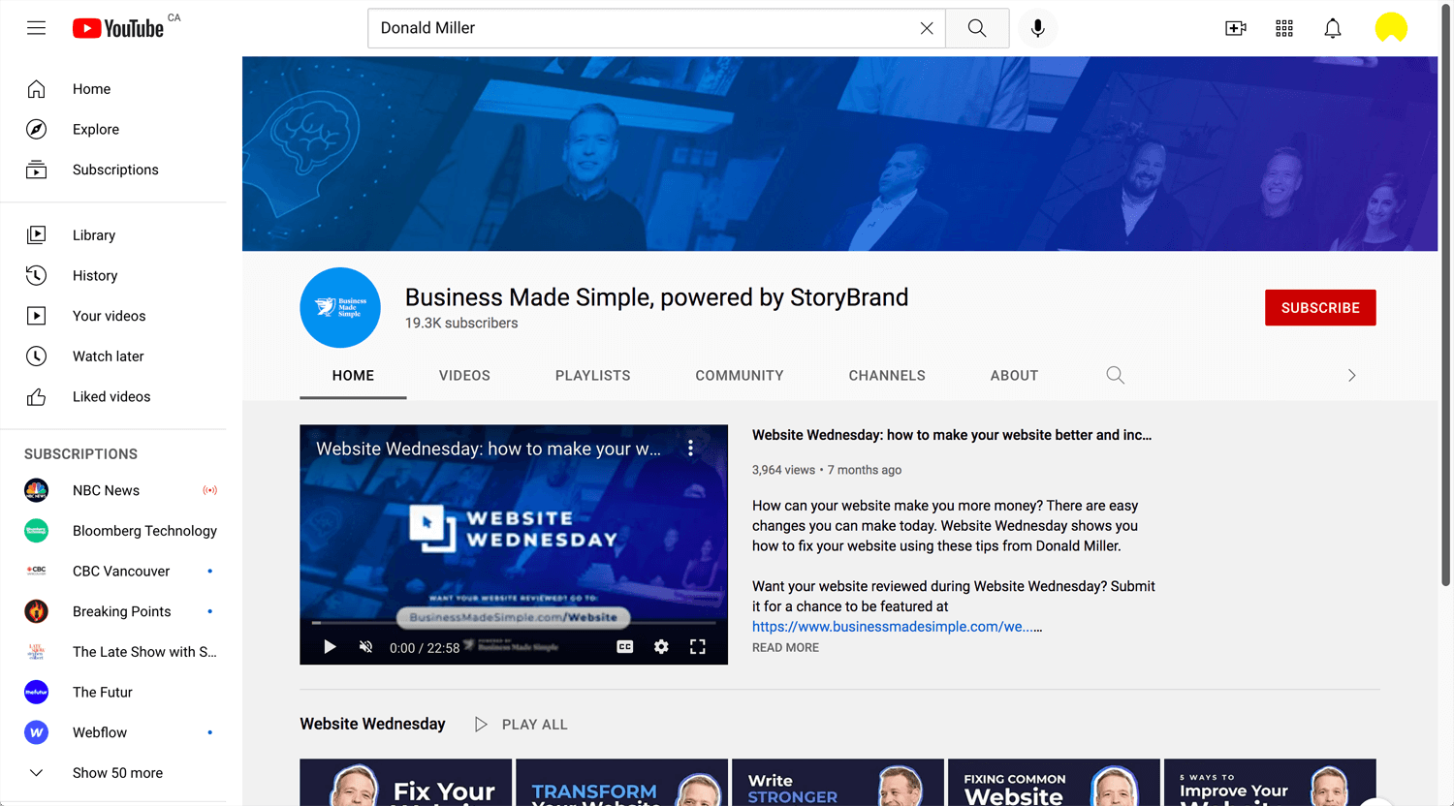Open businessmadesimple.com link in description
This screenshot has width=1454, height=806.
coord(893,627)
